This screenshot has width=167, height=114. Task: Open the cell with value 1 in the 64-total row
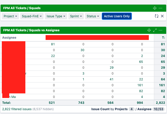pyautogui.click(x=83, y=79)
